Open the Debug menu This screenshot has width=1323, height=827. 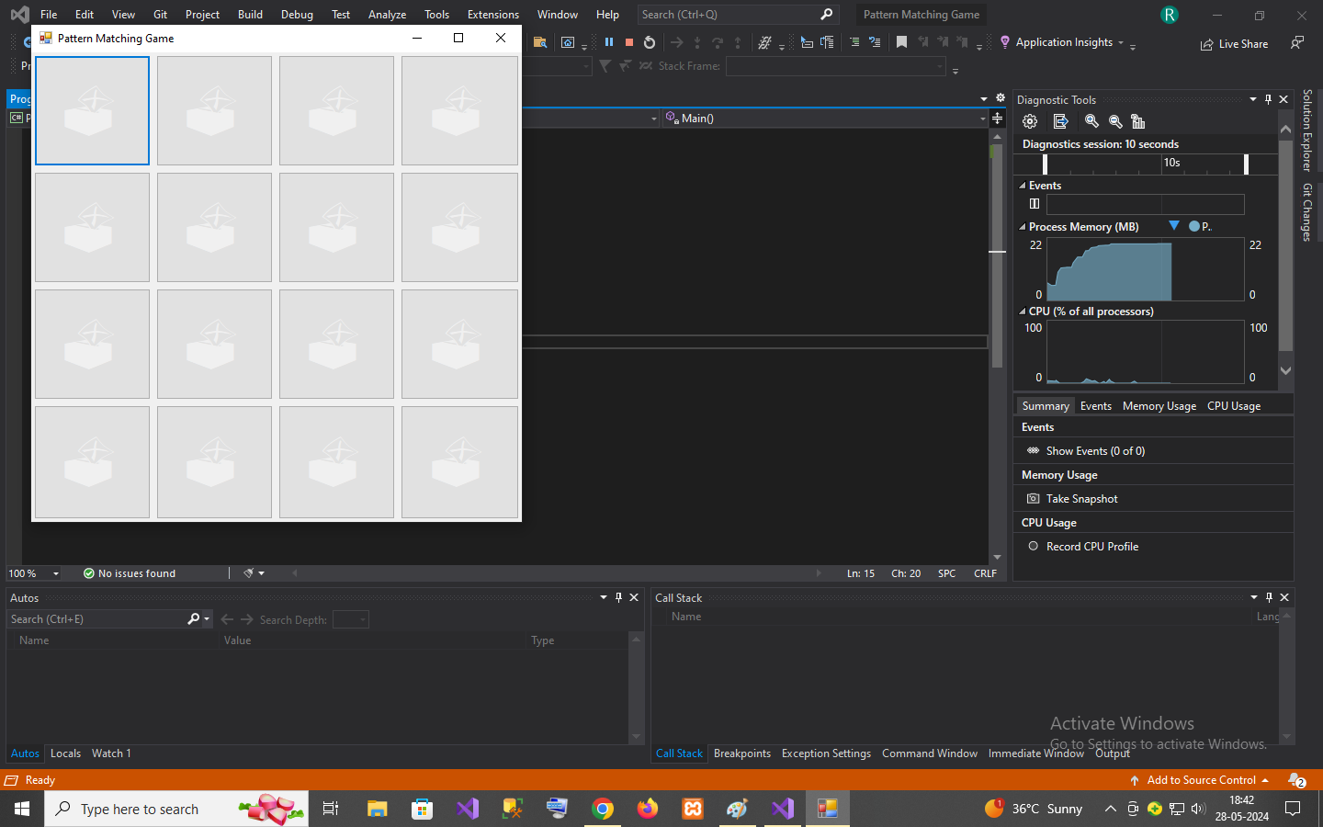point(297,15)
